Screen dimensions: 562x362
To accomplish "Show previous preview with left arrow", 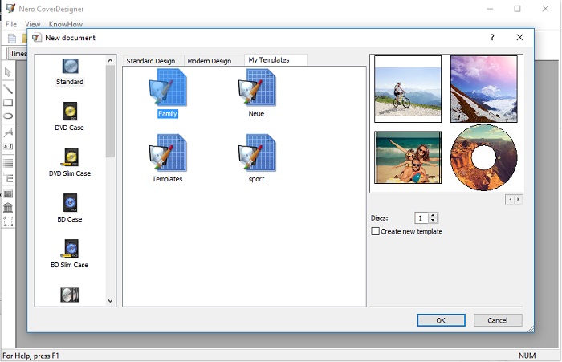I will click(x=510, y=199).
